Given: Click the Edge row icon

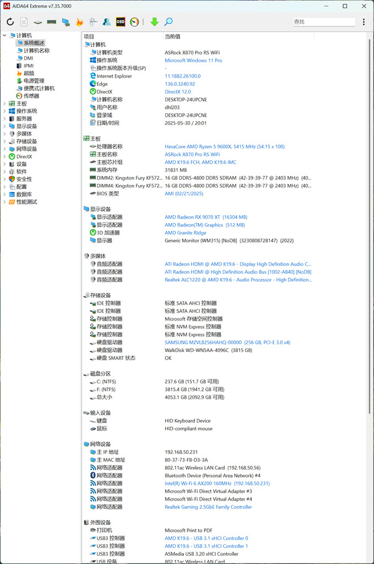Looking at the screenshot, I should click(x=93, y=84).
